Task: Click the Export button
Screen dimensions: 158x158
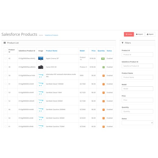Action: pos(150,34)
